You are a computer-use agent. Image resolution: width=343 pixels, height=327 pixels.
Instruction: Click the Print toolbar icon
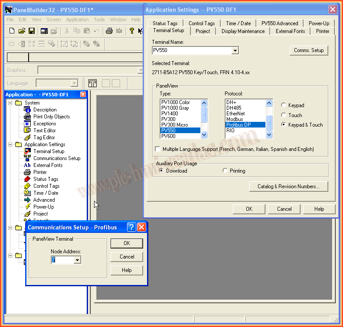click(x=109, y=31)
